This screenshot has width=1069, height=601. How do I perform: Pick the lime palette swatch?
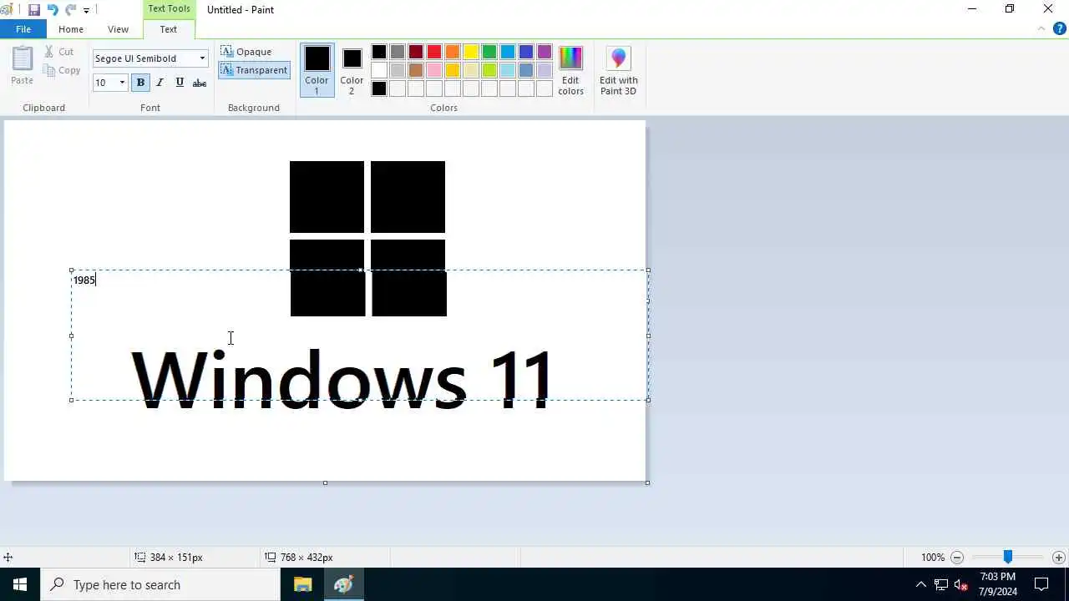(489, 70)
